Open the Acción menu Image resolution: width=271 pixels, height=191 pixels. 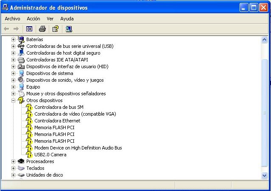34,19
